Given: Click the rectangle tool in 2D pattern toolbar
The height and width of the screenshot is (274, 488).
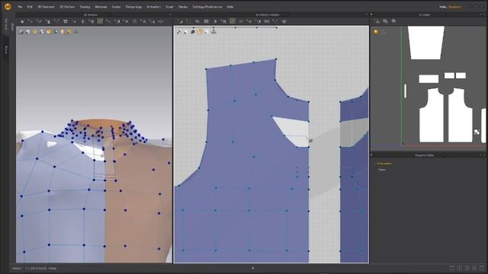Looking at the screenshot, I should point(206,21).
